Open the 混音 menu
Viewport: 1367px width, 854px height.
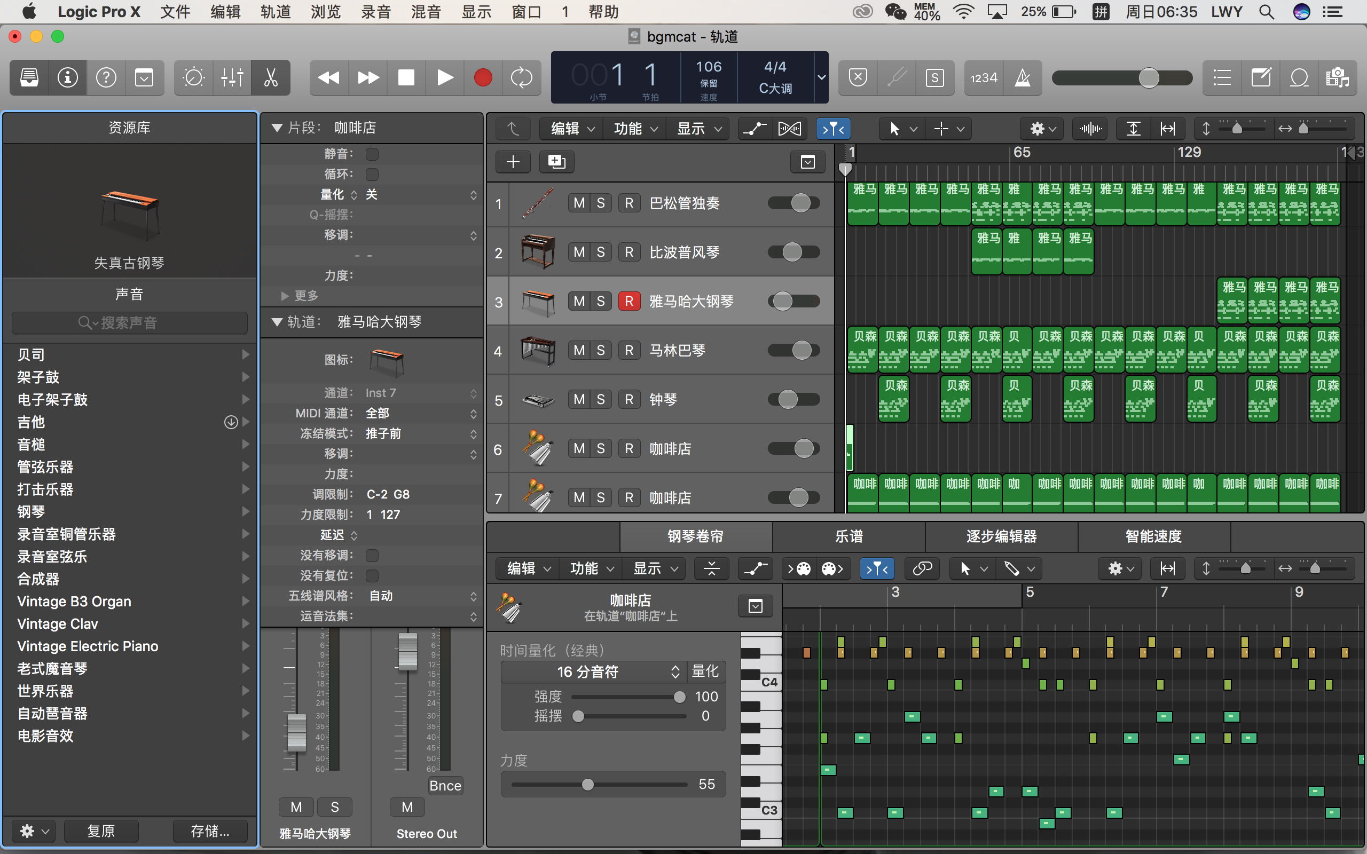coord(426,12)
